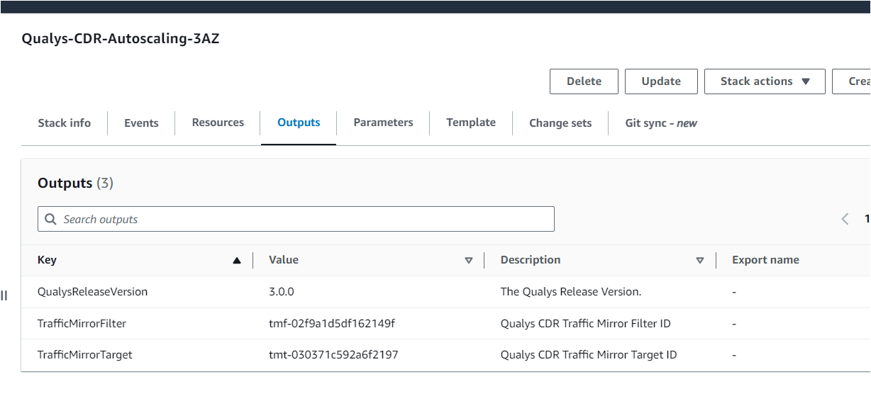Open the Change sets tab
The image size is (871, 418).
pyautogui.click(x=560, y=123)
